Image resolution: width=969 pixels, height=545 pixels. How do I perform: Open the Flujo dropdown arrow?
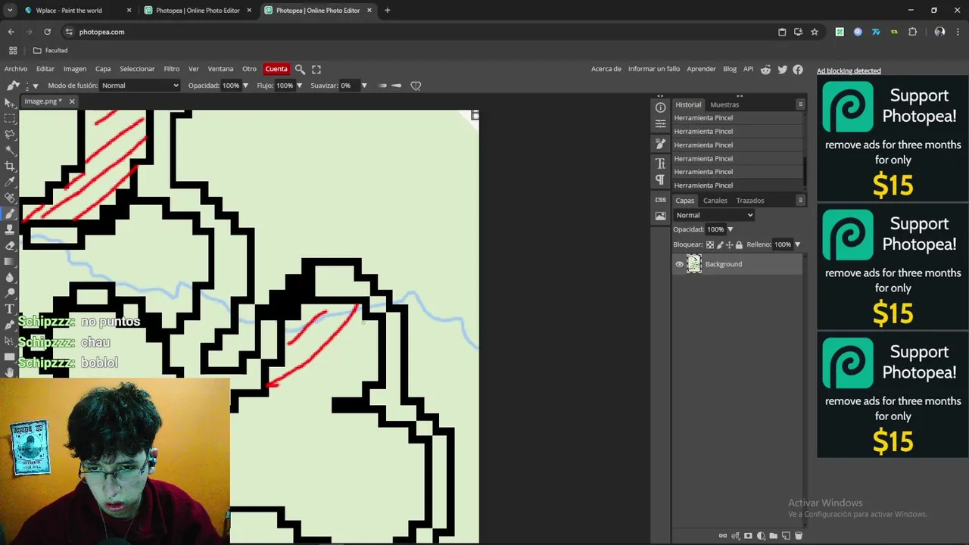pos(299,86)
